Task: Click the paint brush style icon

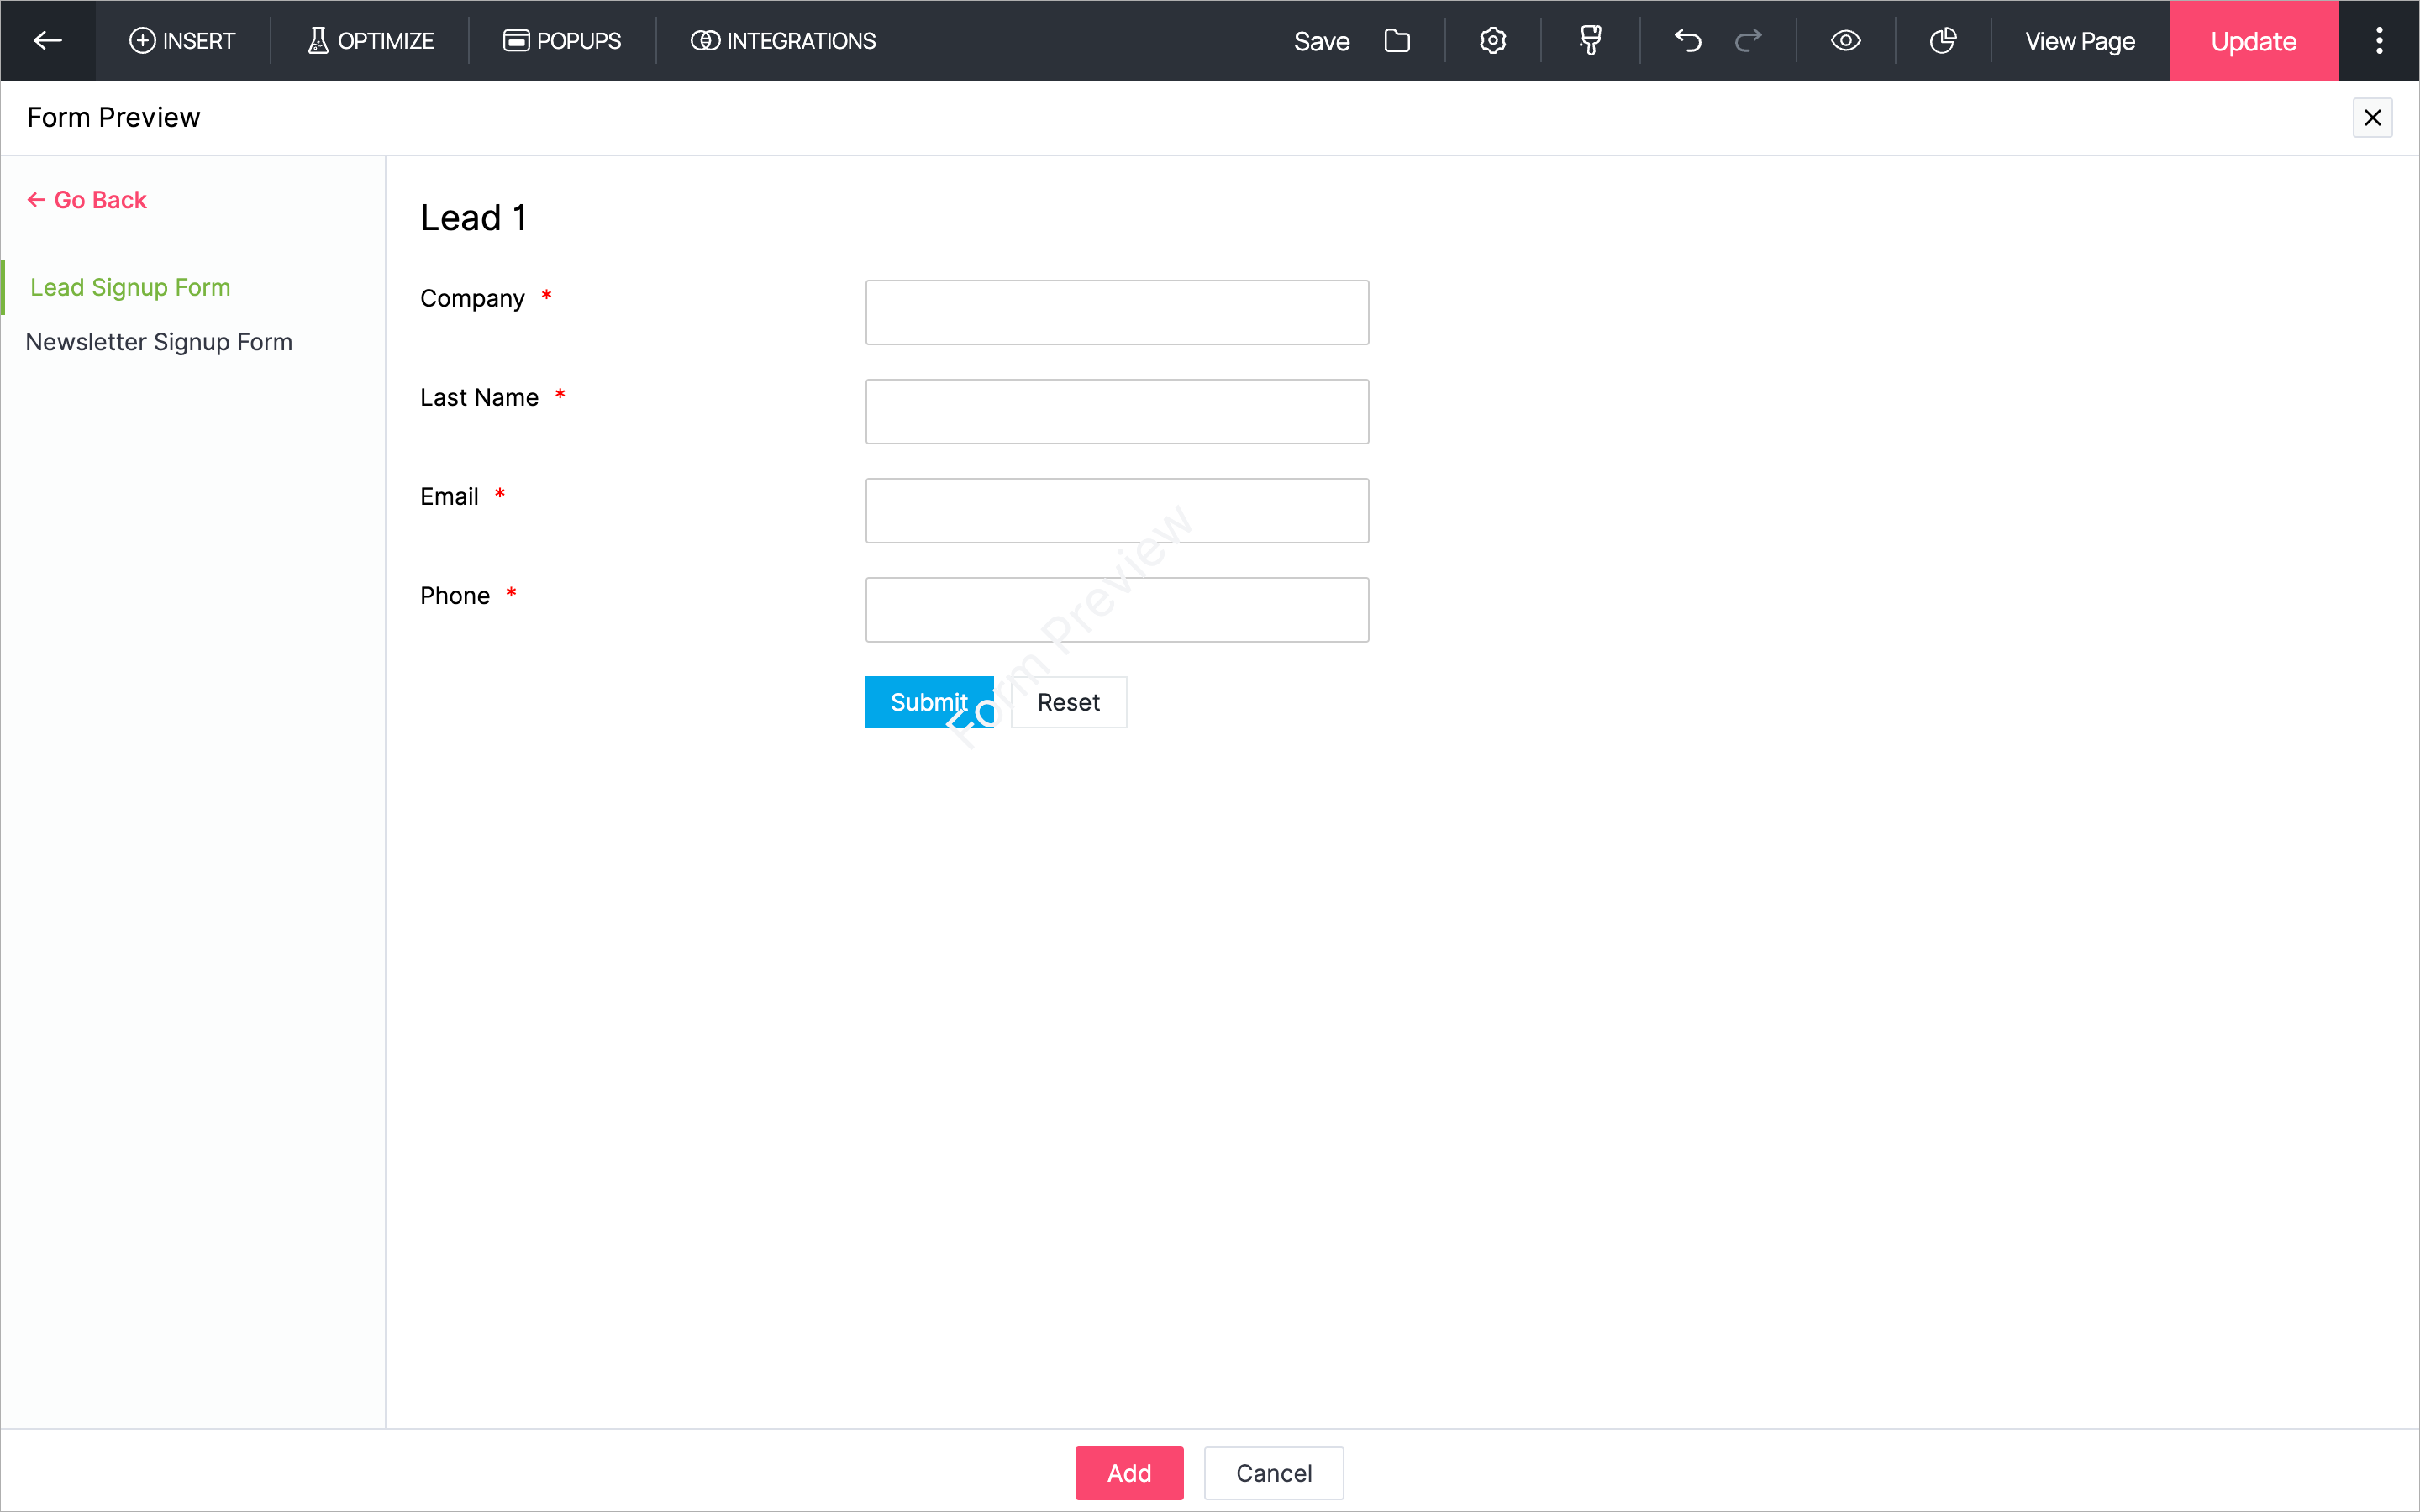Action: [x=1590, y=40]
